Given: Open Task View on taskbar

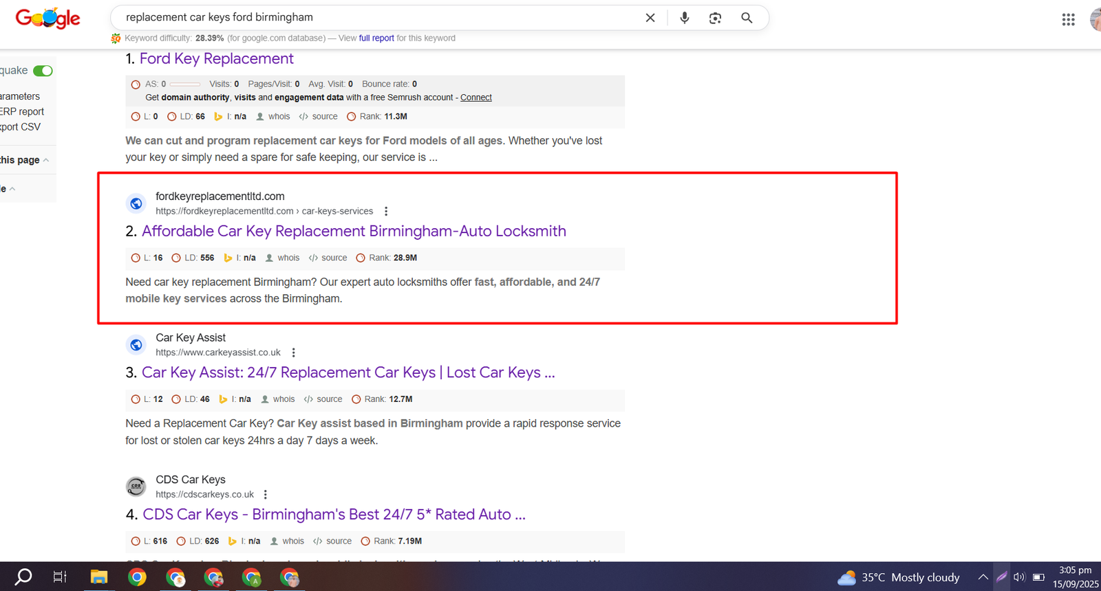Looking at the screenshot, I should click(x=60, y=577).
